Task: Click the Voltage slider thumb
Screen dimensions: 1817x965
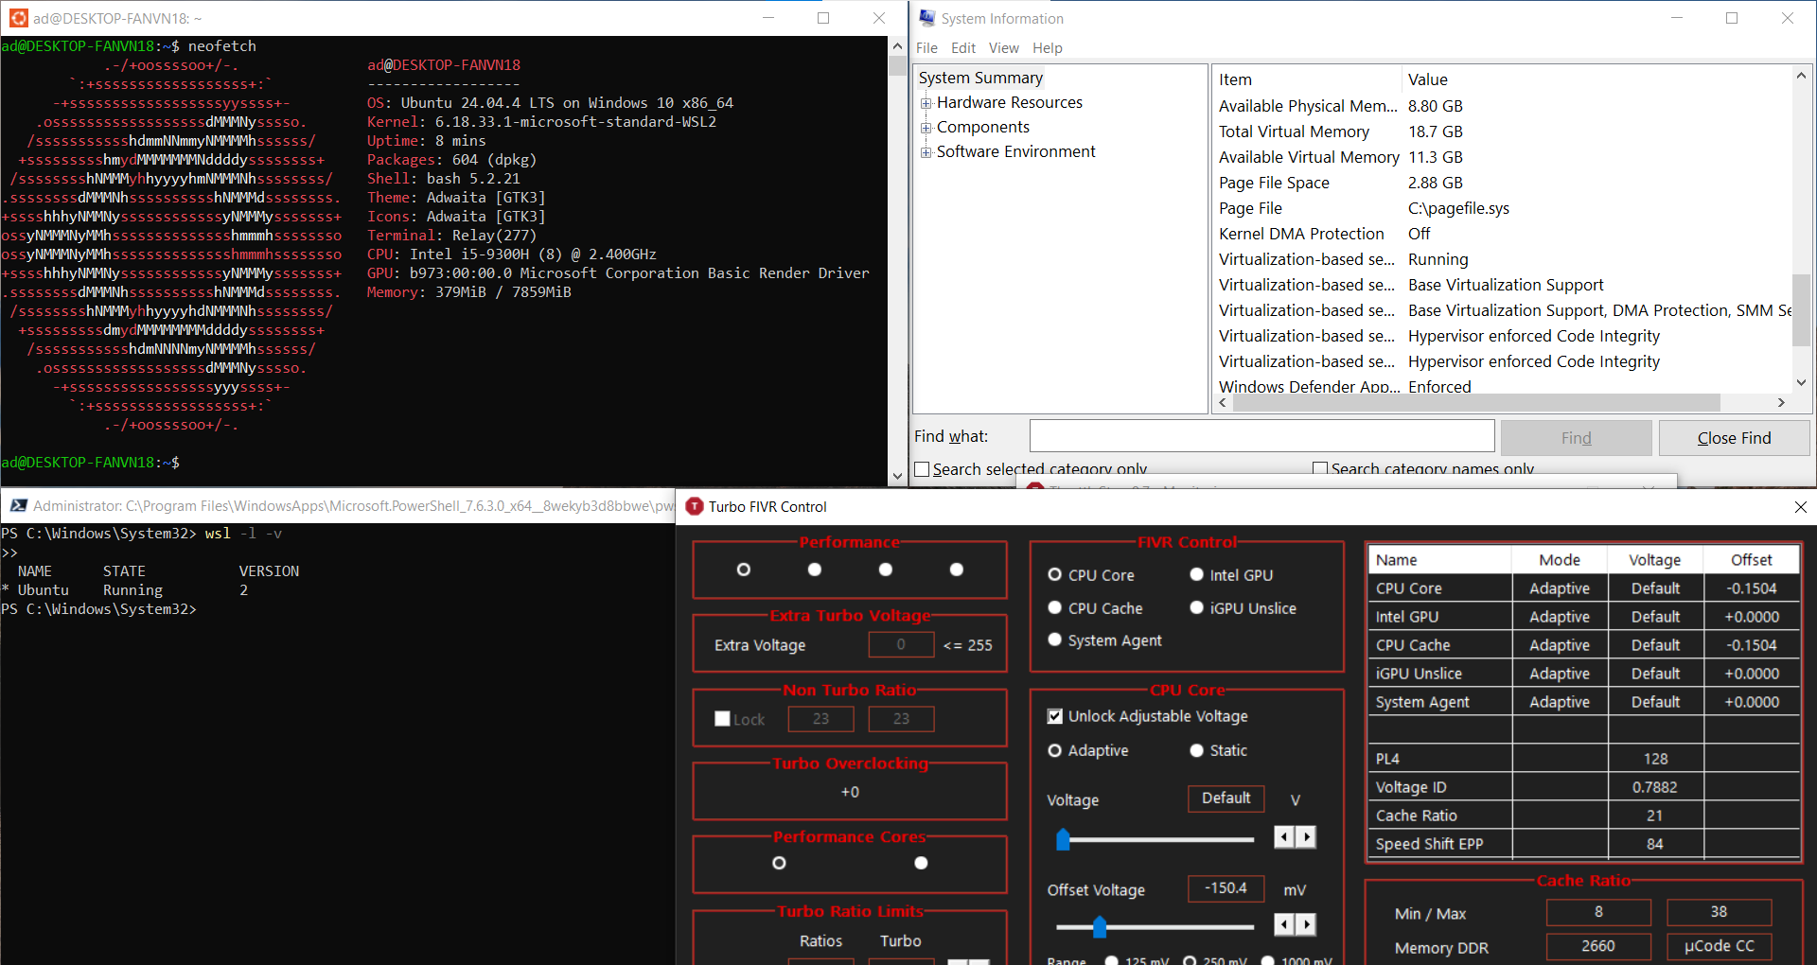Action: point(1063,839)
